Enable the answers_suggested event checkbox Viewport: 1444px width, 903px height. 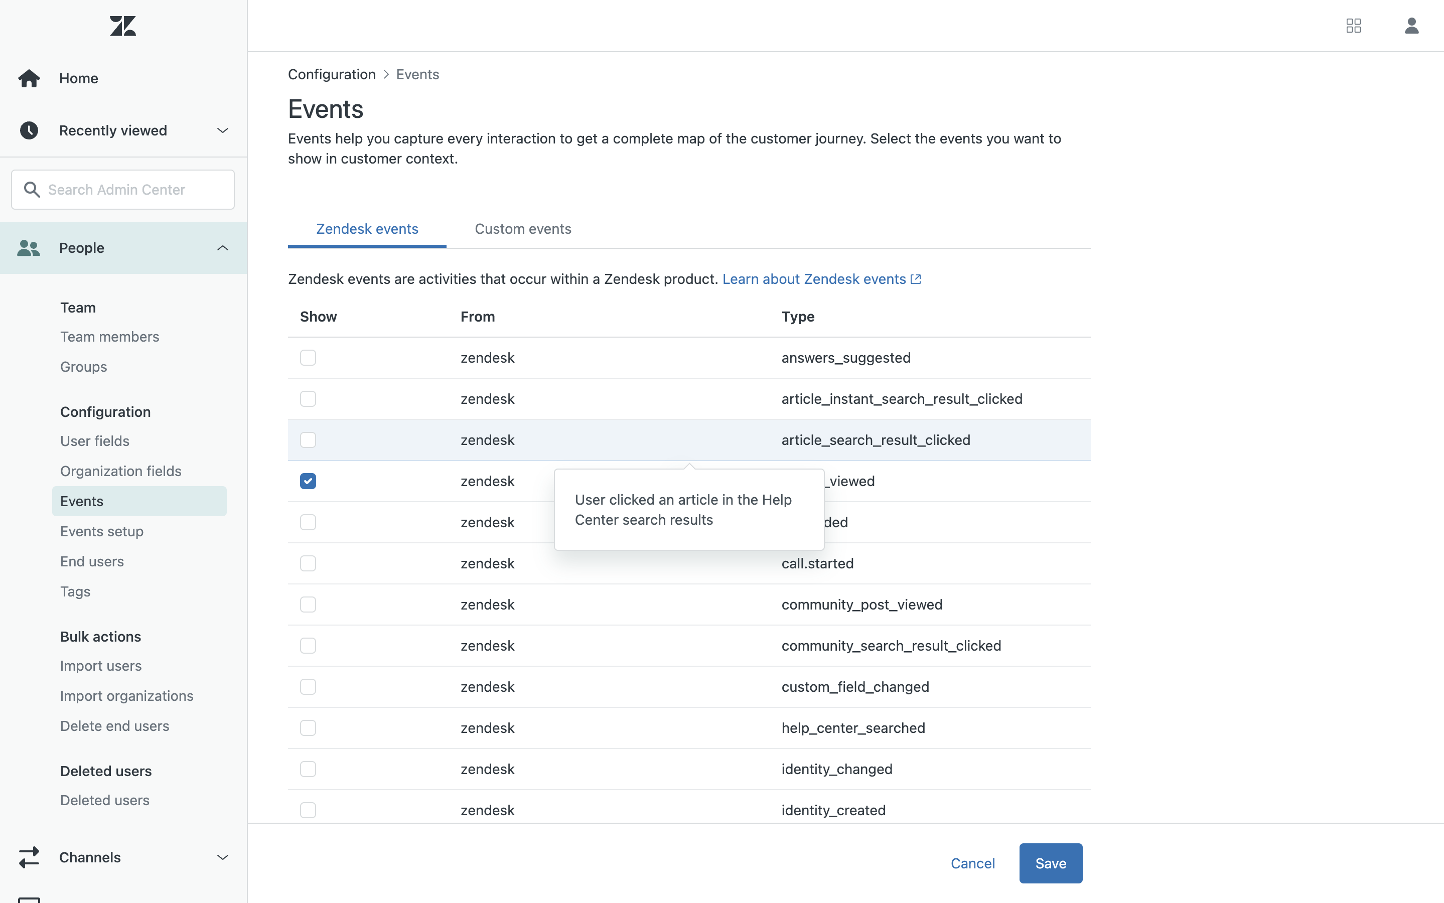click(308, 358)
